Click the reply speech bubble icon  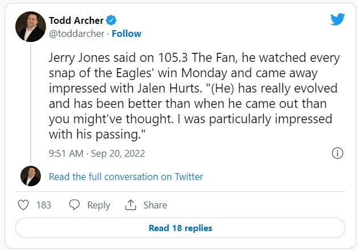[73, 205]
